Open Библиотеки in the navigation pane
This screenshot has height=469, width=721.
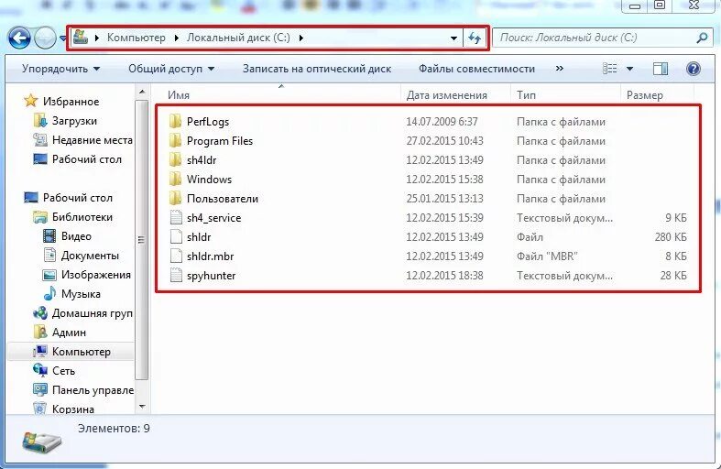82,217
